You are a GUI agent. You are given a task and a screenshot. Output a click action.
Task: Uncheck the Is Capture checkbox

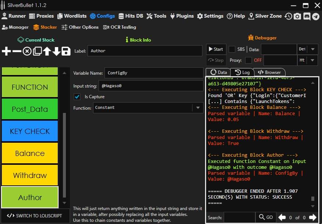77,97
